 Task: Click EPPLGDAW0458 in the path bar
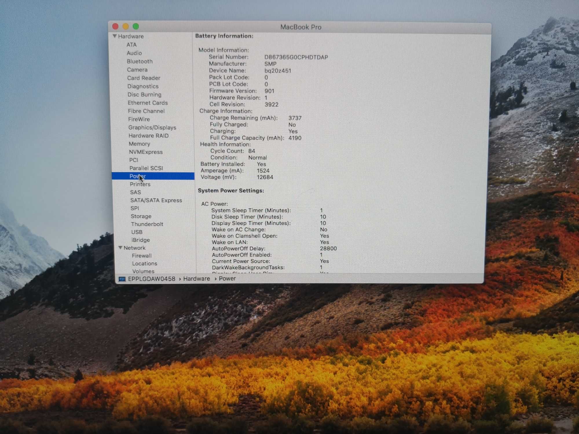coord(151,279)
